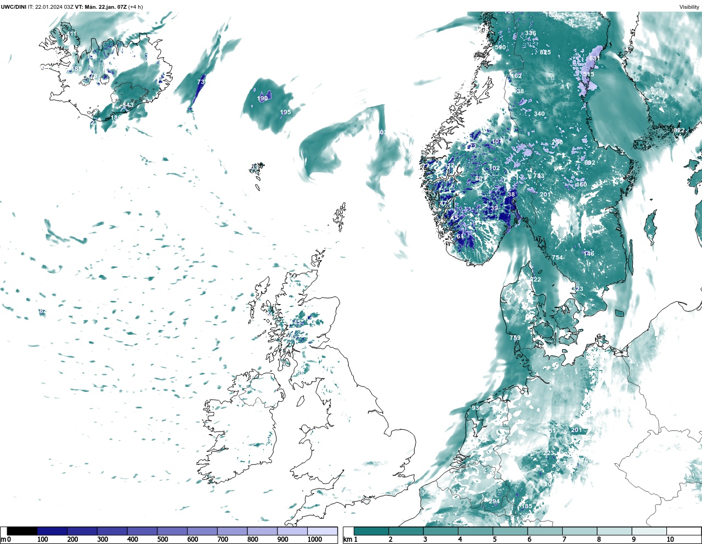Select the '195' value next to the fog patch

(286, 112)
